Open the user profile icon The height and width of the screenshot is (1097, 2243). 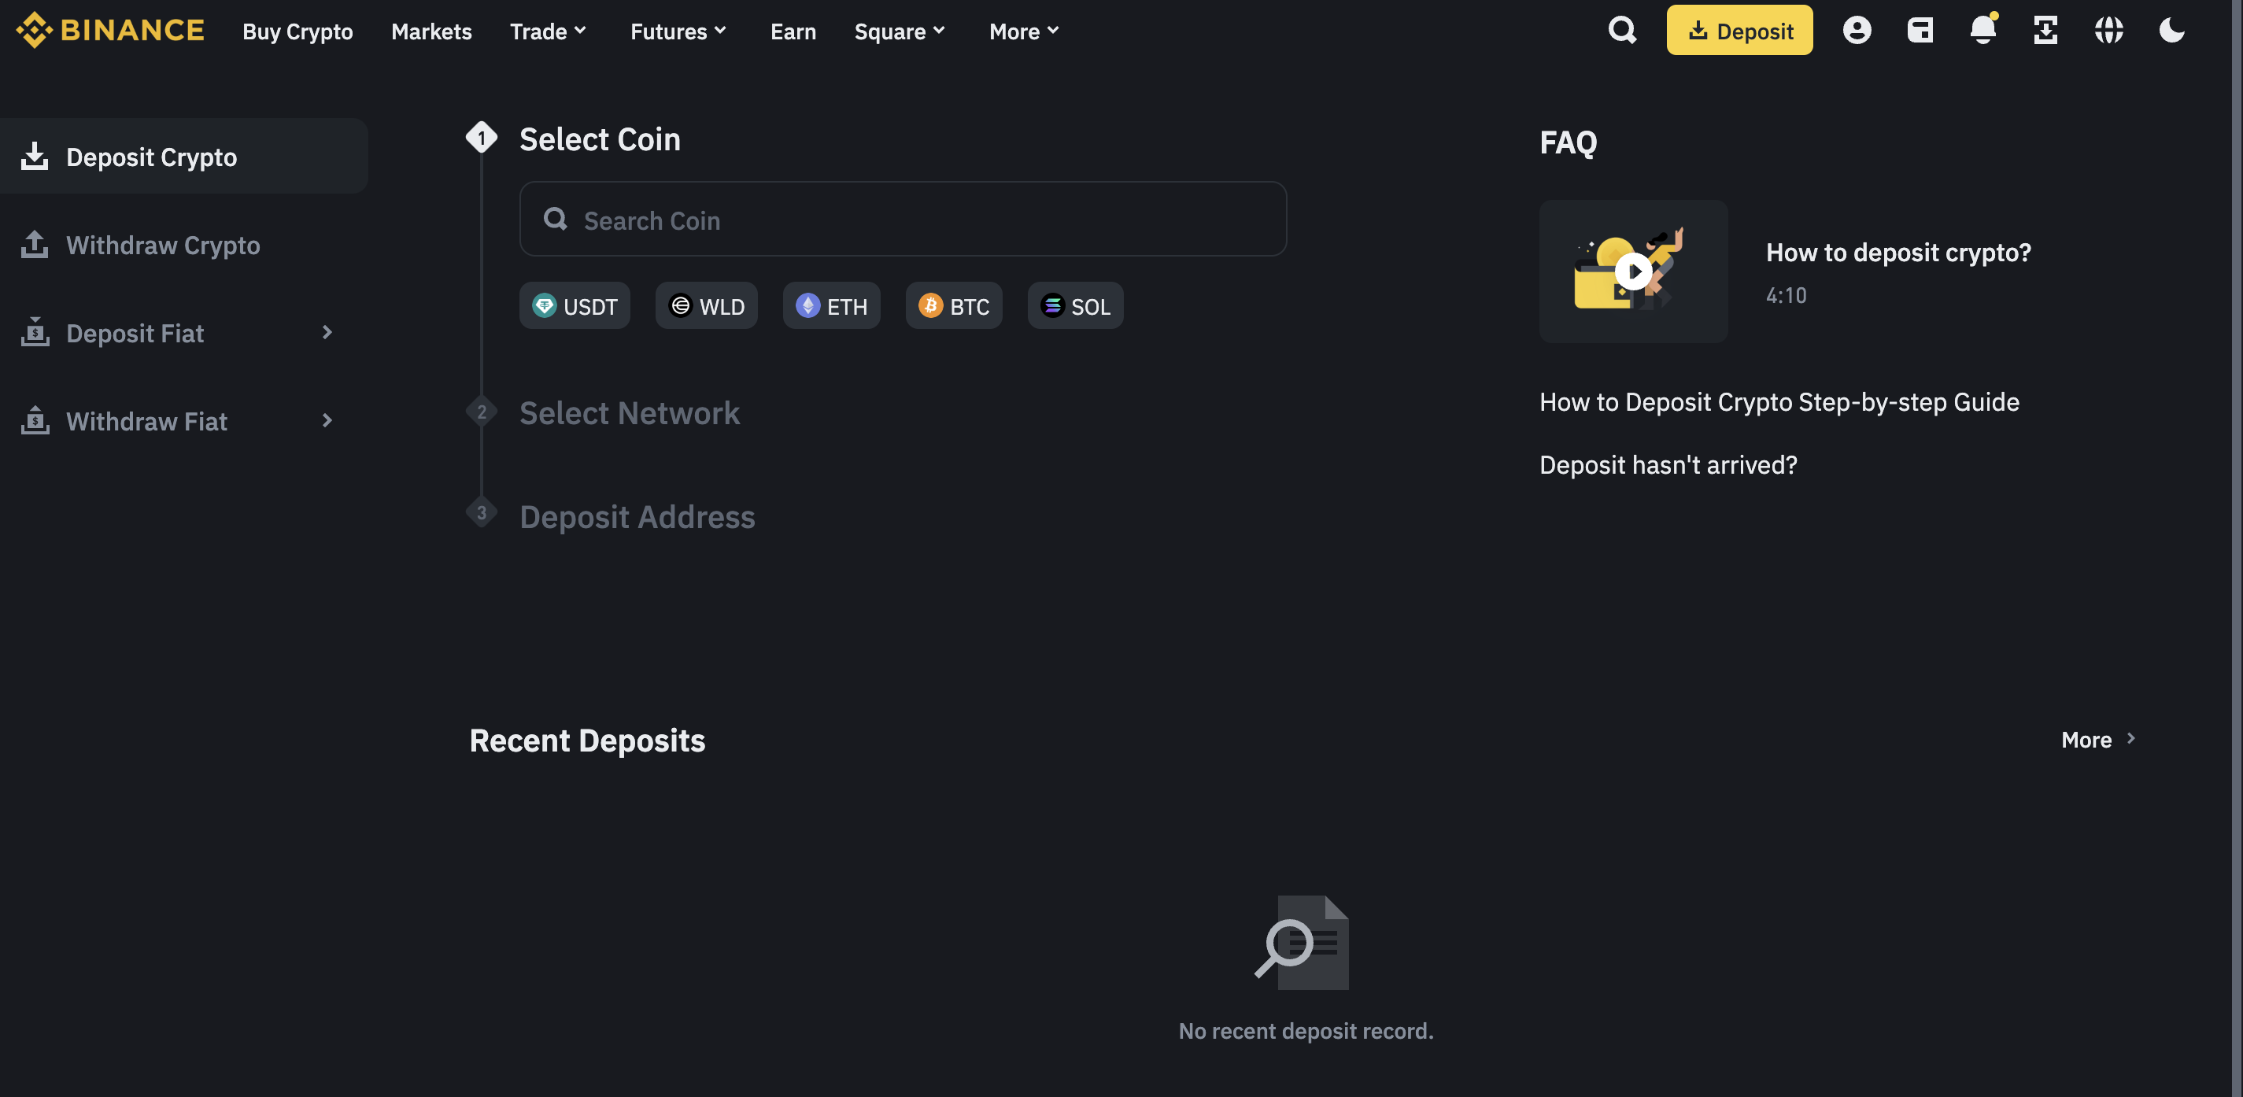point(1857,31)
